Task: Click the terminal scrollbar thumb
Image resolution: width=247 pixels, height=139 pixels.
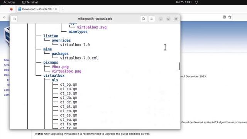Action: tap(179, 66)
